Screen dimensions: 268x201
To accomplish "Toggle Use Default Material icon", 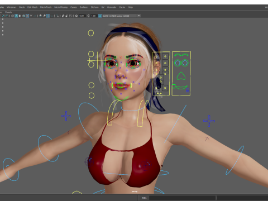I will [20, 16].
